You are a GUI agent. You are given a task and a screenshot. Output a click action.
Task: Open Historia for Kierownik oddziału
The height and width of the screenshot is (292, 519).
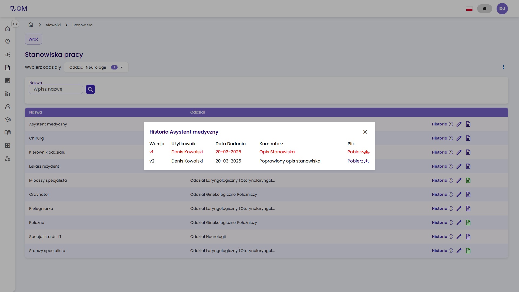pyautogui.click(x=442, y=152)
